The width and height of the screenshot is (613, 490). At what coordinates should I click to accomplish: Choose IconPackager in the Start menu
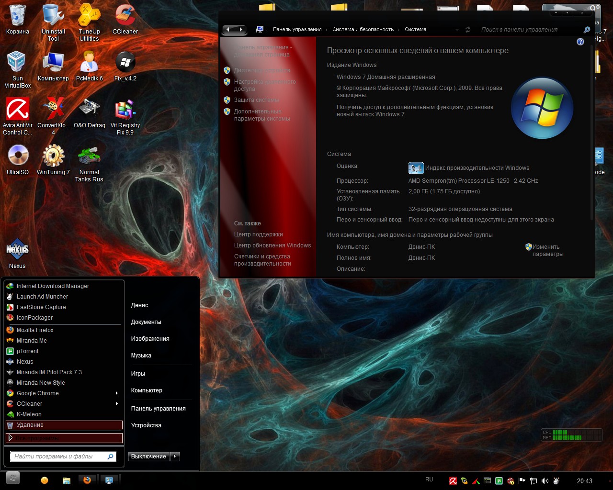coord(64,318)
